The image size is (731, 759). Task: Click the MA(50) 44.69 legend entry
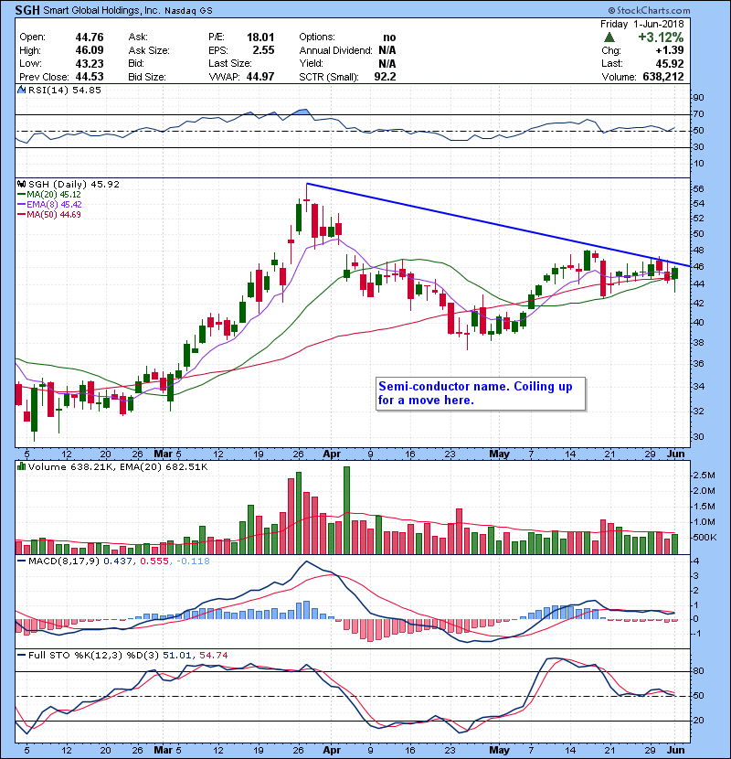click(48, 214)
